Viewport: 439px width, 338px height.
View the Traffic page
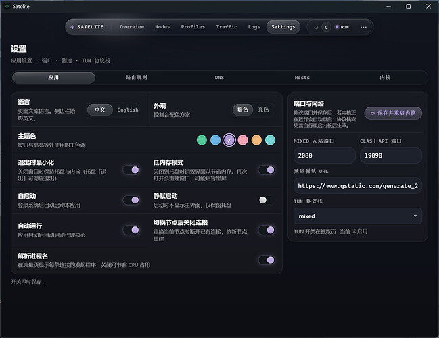click(x=227, y=27)
